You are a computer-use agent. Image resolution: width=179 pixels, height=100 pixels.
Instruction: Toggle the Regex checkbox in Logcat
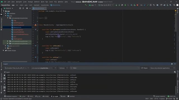(x=142, y=68)
